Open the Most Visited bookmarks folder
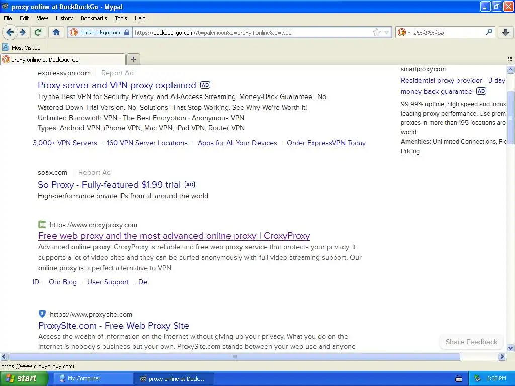 [x=21, y=48]
